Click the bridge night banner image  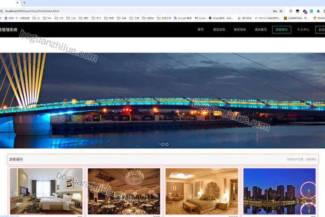(x=162, y=100)
